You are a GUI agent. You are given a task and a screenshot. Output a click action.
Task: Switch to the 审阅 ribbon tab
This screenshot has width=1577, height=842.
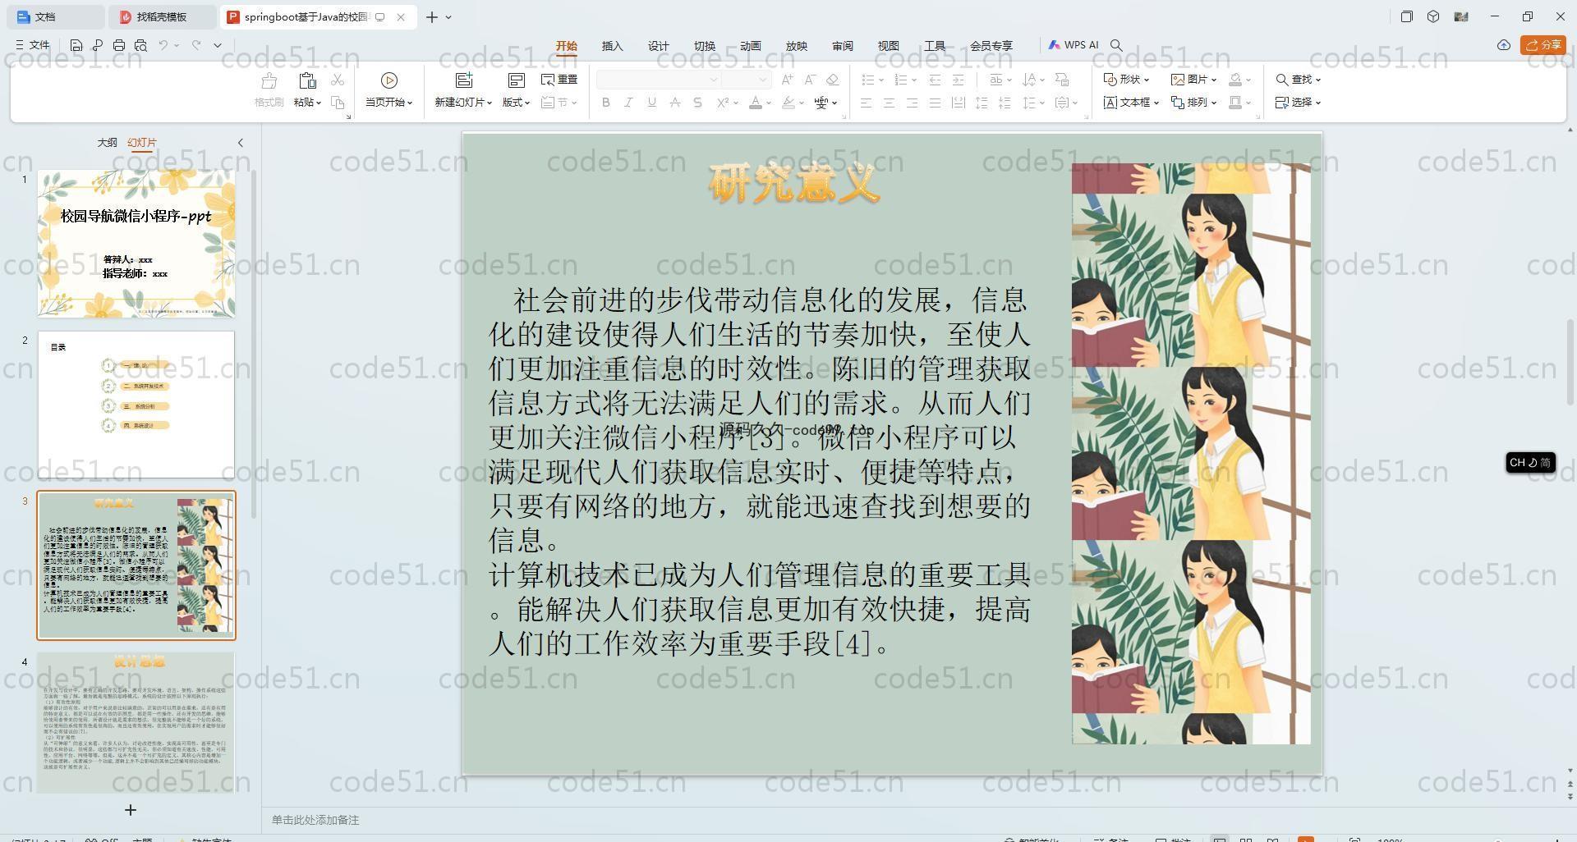tap(843, 46)
